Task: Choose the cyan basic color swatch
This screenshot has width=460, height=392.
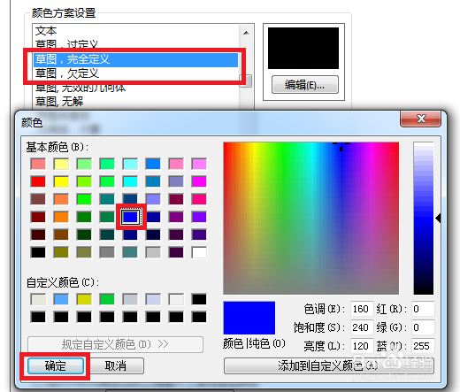Action: (130, 181)
